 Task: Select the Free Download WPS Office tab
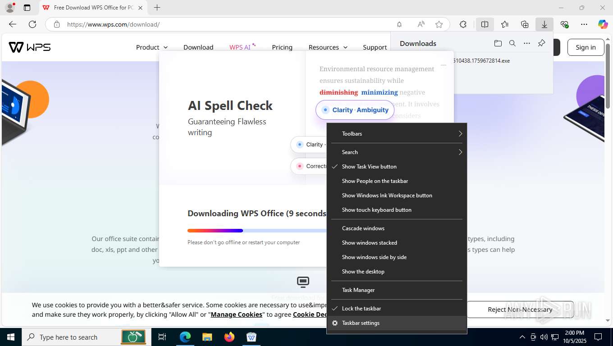pos(93,8)
